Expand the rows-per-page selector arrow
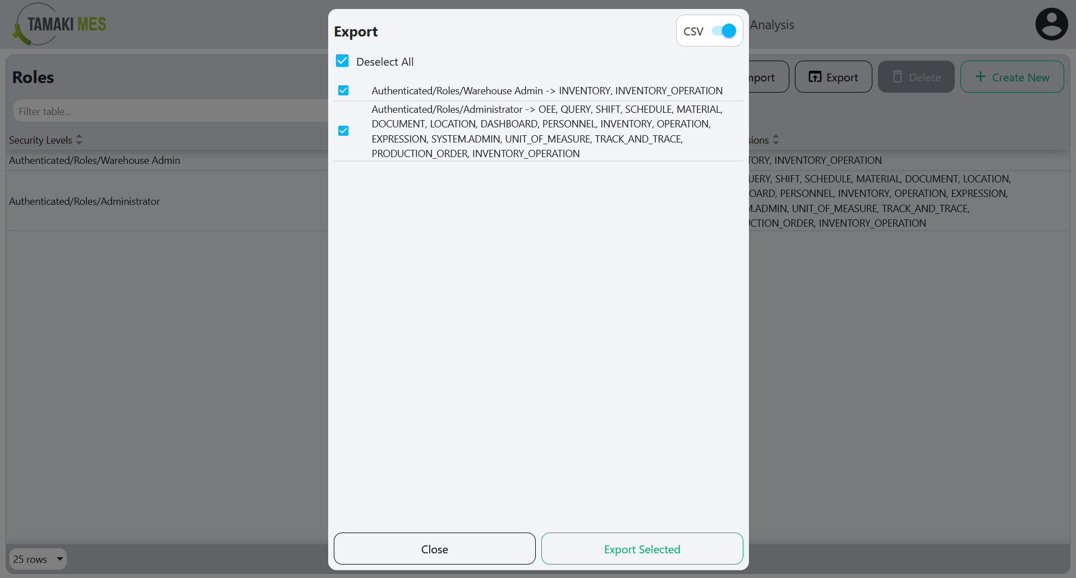The image size is (1076, 578). point(59,559)
